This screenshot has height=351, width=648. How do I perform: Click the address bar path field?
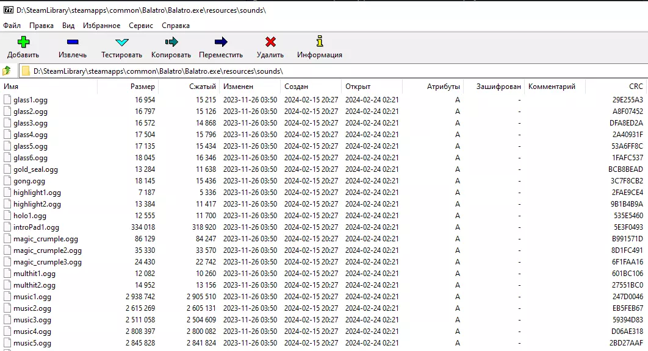tap(333, 71)
